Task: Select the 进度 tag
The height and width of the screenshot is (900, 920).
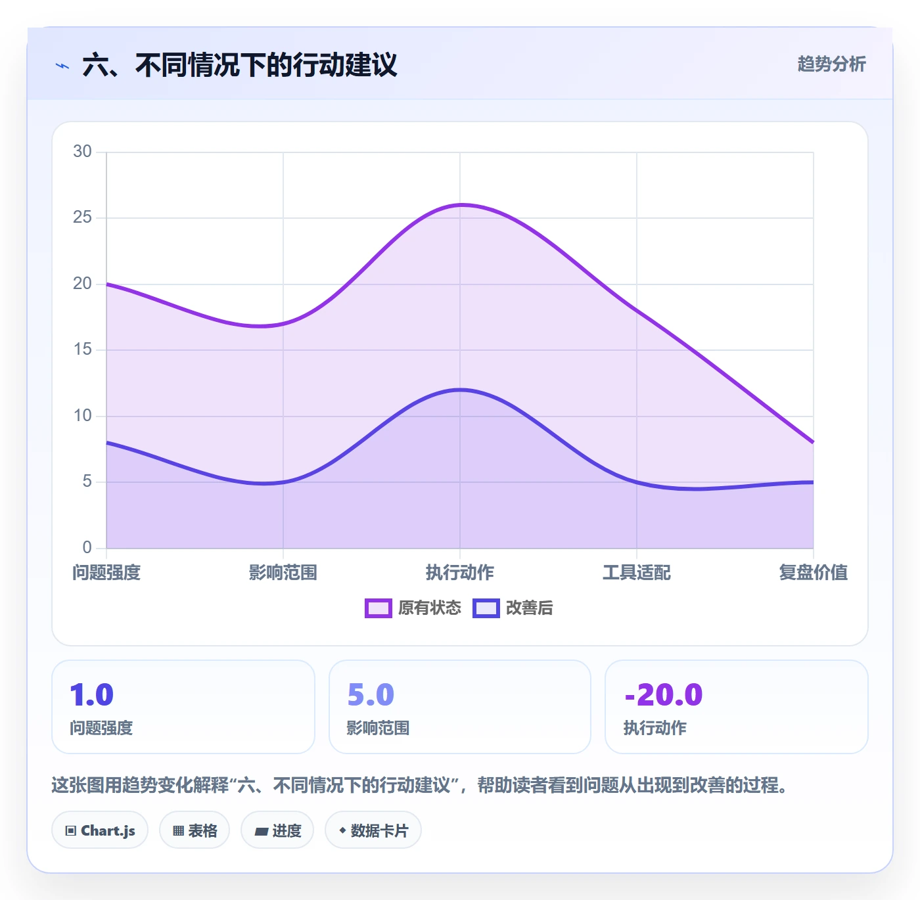Action: (277, 830)
